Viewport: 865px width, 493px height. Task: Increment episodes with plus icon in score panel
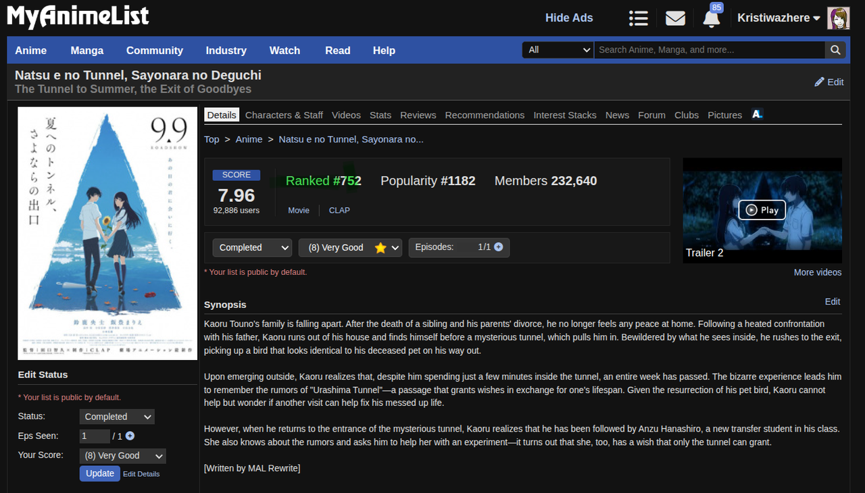point(499,247)
